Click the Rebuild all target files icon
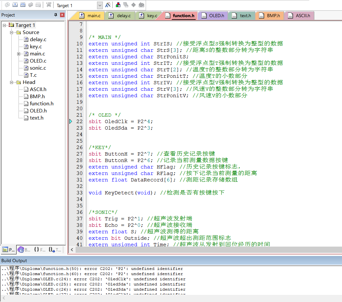The width and height of the screenshot is (342, 302). [x=23, y=5]
